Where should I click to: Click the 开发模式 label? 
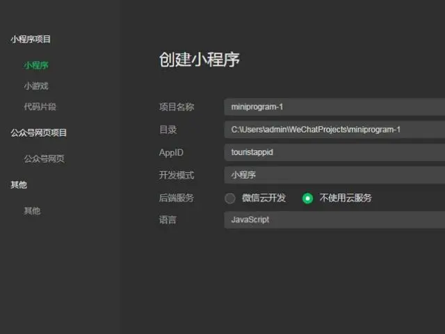tap(177, 175)
